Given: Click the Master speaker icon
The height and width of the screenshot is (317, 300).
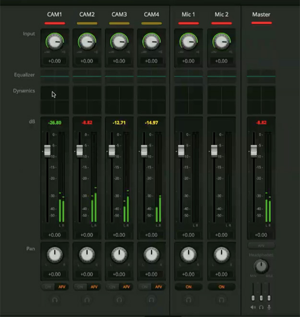Looking at the screenshot, I should point(253,307).
